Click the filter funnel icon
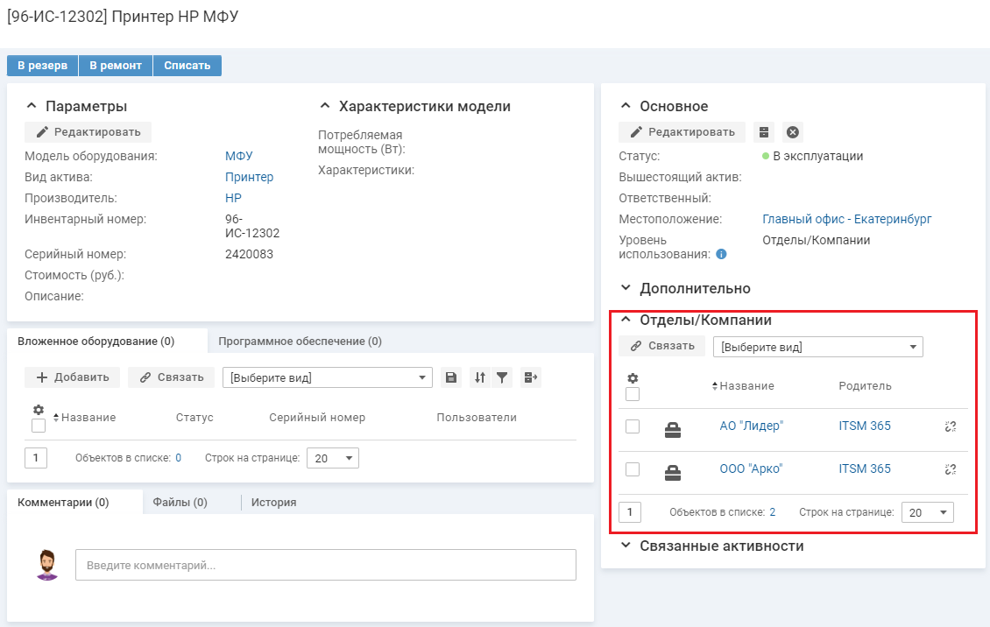 click(x=502, y=377)
